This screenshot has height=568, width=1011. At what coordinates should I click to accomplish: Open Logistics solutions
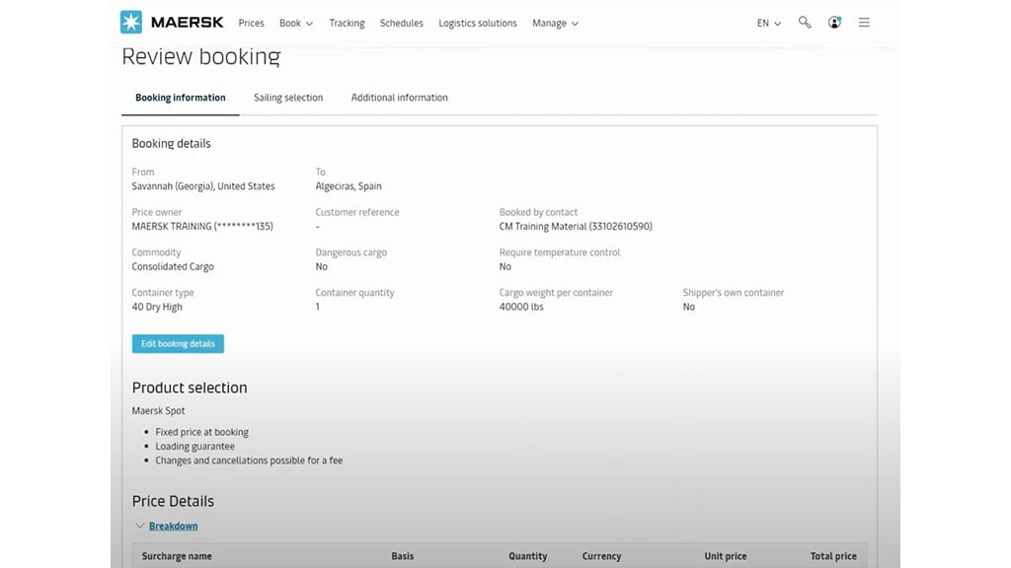coord(478,23)
